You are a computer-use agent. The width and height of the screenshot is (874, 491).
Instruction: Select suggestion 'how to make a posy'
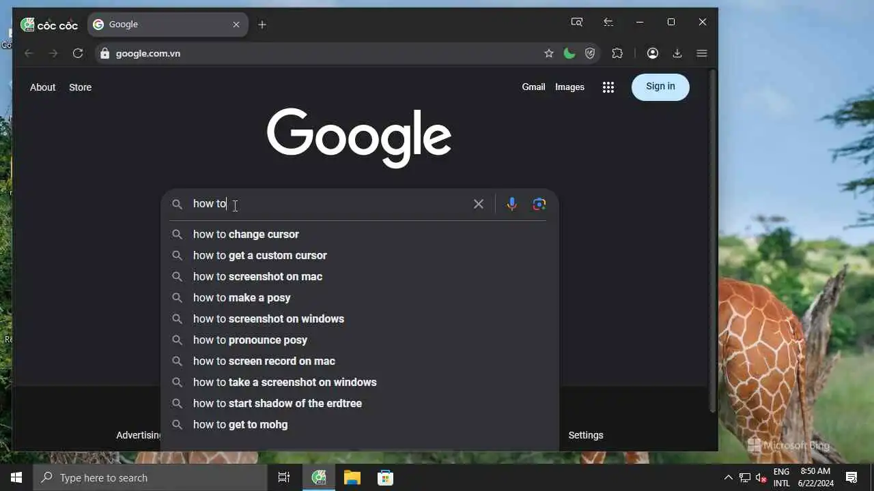point(360,297)
